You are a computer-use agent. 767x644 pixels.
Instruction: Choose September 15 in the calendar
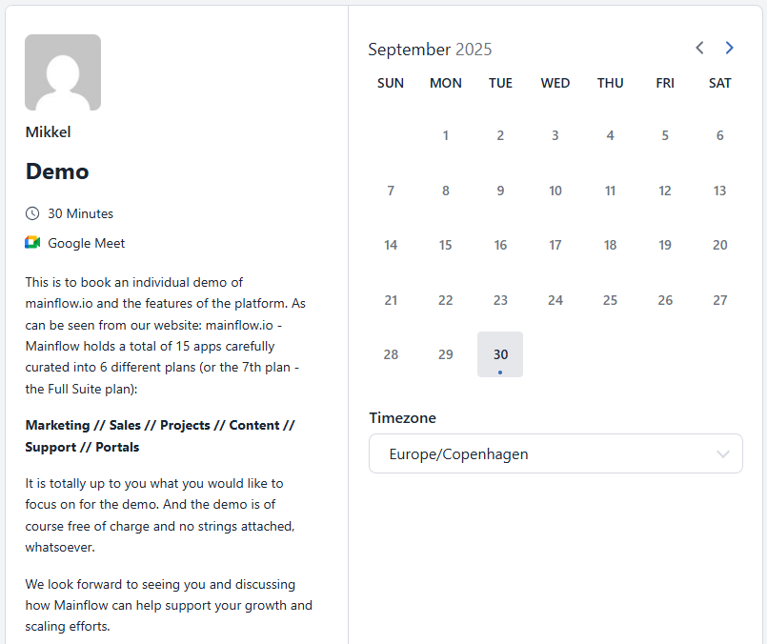tap(445, 245)
